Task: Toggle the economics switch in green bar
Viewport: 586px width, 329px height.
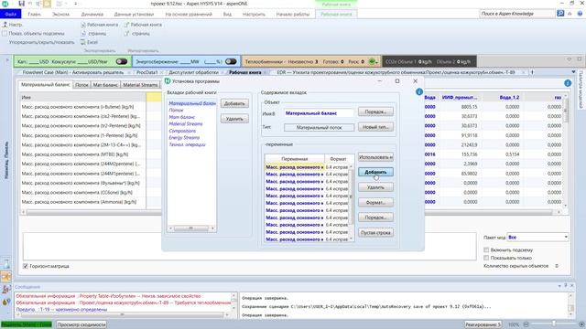Action: (x=122, y=61)
